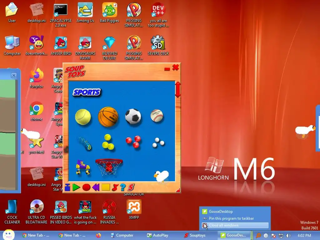Click the red up-down scroll arrow in toybox
The image size is (320, 240).
(178, 90)
